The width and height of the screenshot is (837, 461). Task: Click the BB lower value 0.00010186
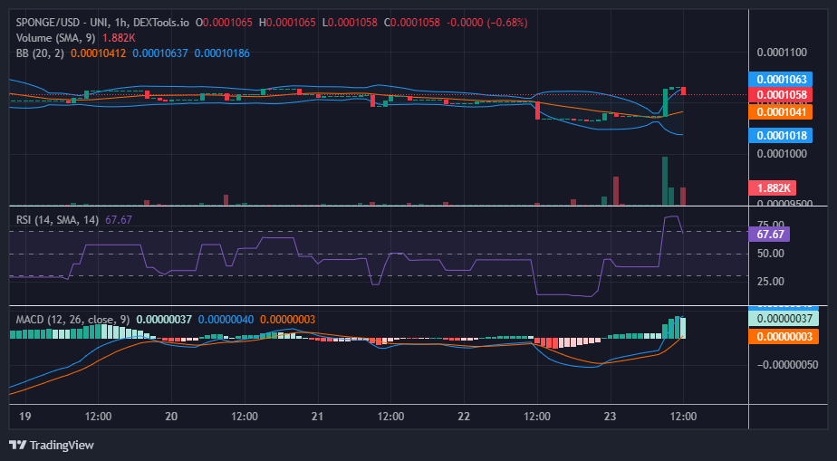(222, 53)
